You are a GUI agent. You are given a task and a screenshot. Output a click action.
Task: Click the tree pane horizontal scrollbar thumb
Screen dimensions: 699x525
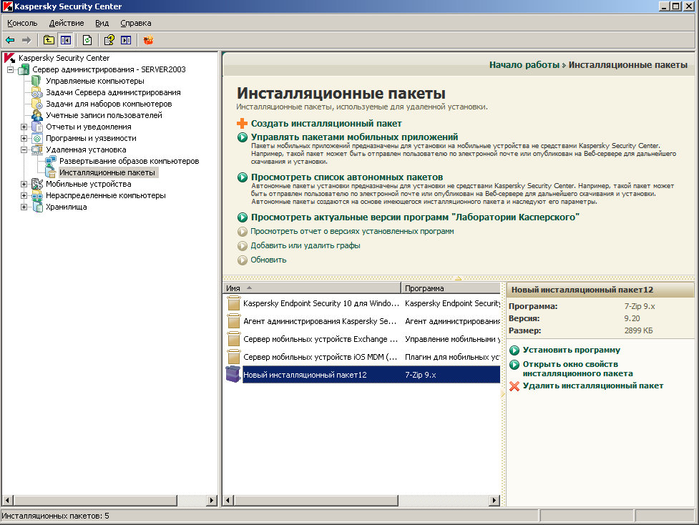pyautogui.click(x=95, y=501)
